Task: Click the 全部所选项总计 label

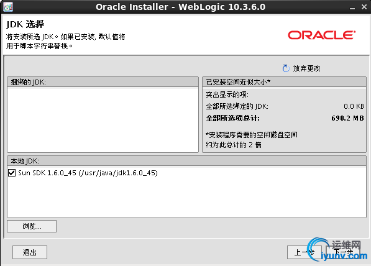Action: (232, 118)
